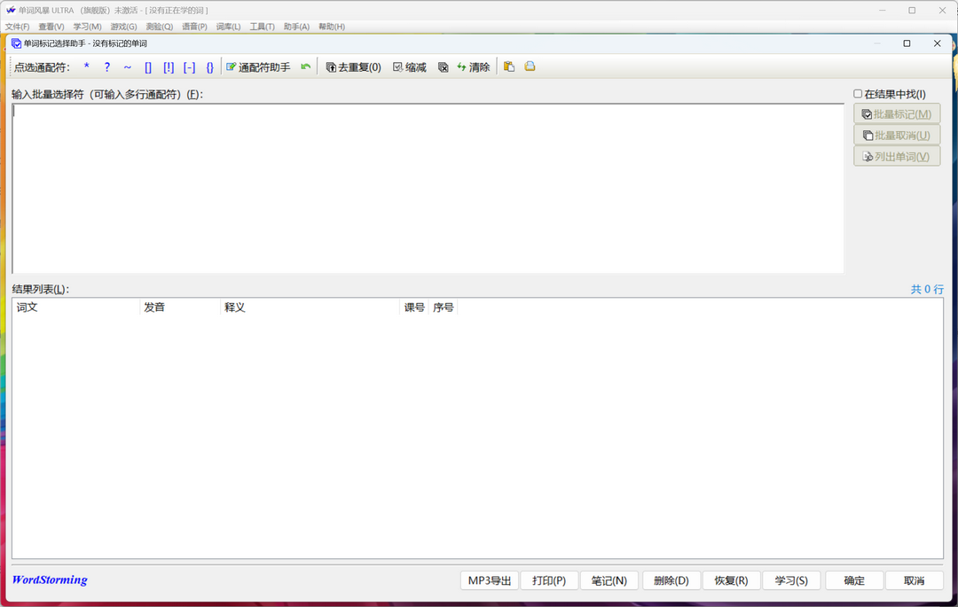This screenshot has height=607, width=958.
Task: Click the 去重复 remove duplicates icon
Action: (353, 66)
